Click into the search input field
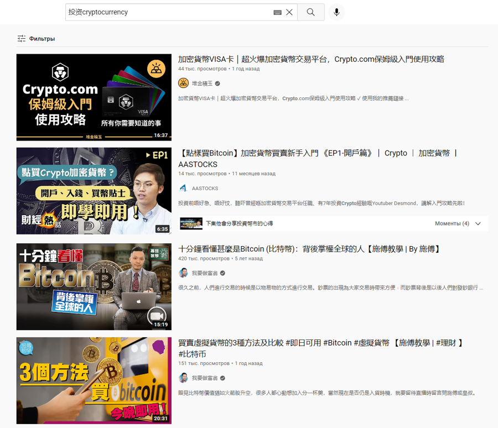 (x=166, y=12)
